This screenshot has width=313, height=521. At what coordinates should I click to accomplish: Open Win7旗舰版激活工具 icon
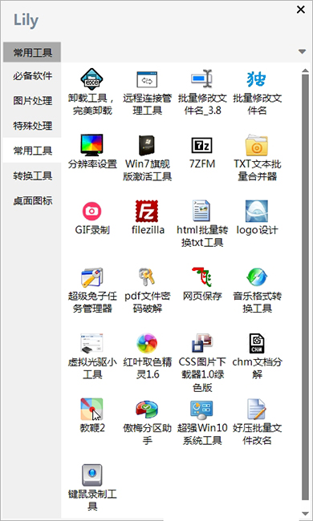click(147, 145)
